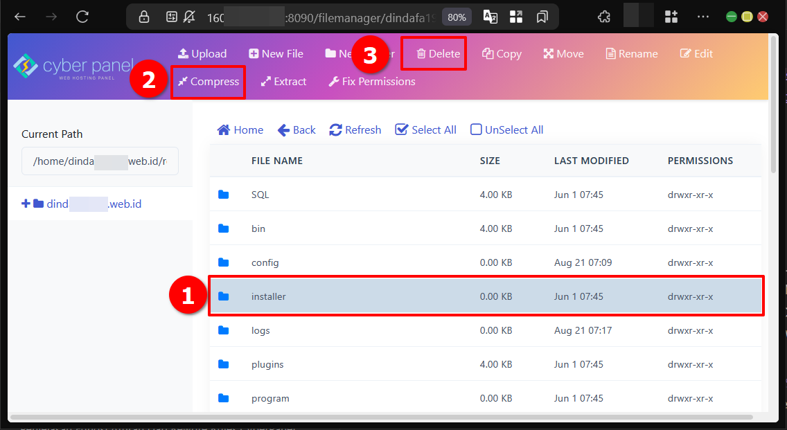787x430 pixels.
Task: Expand the web.id folder tree node
Action: (26, 204)
